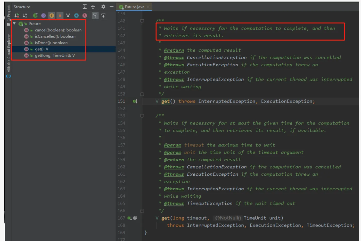Image resolution: width=361 pixels, height=241 pixels.
Task: Click get() method name on line 151
Action: pyautogui.click(x=165, y=101)
